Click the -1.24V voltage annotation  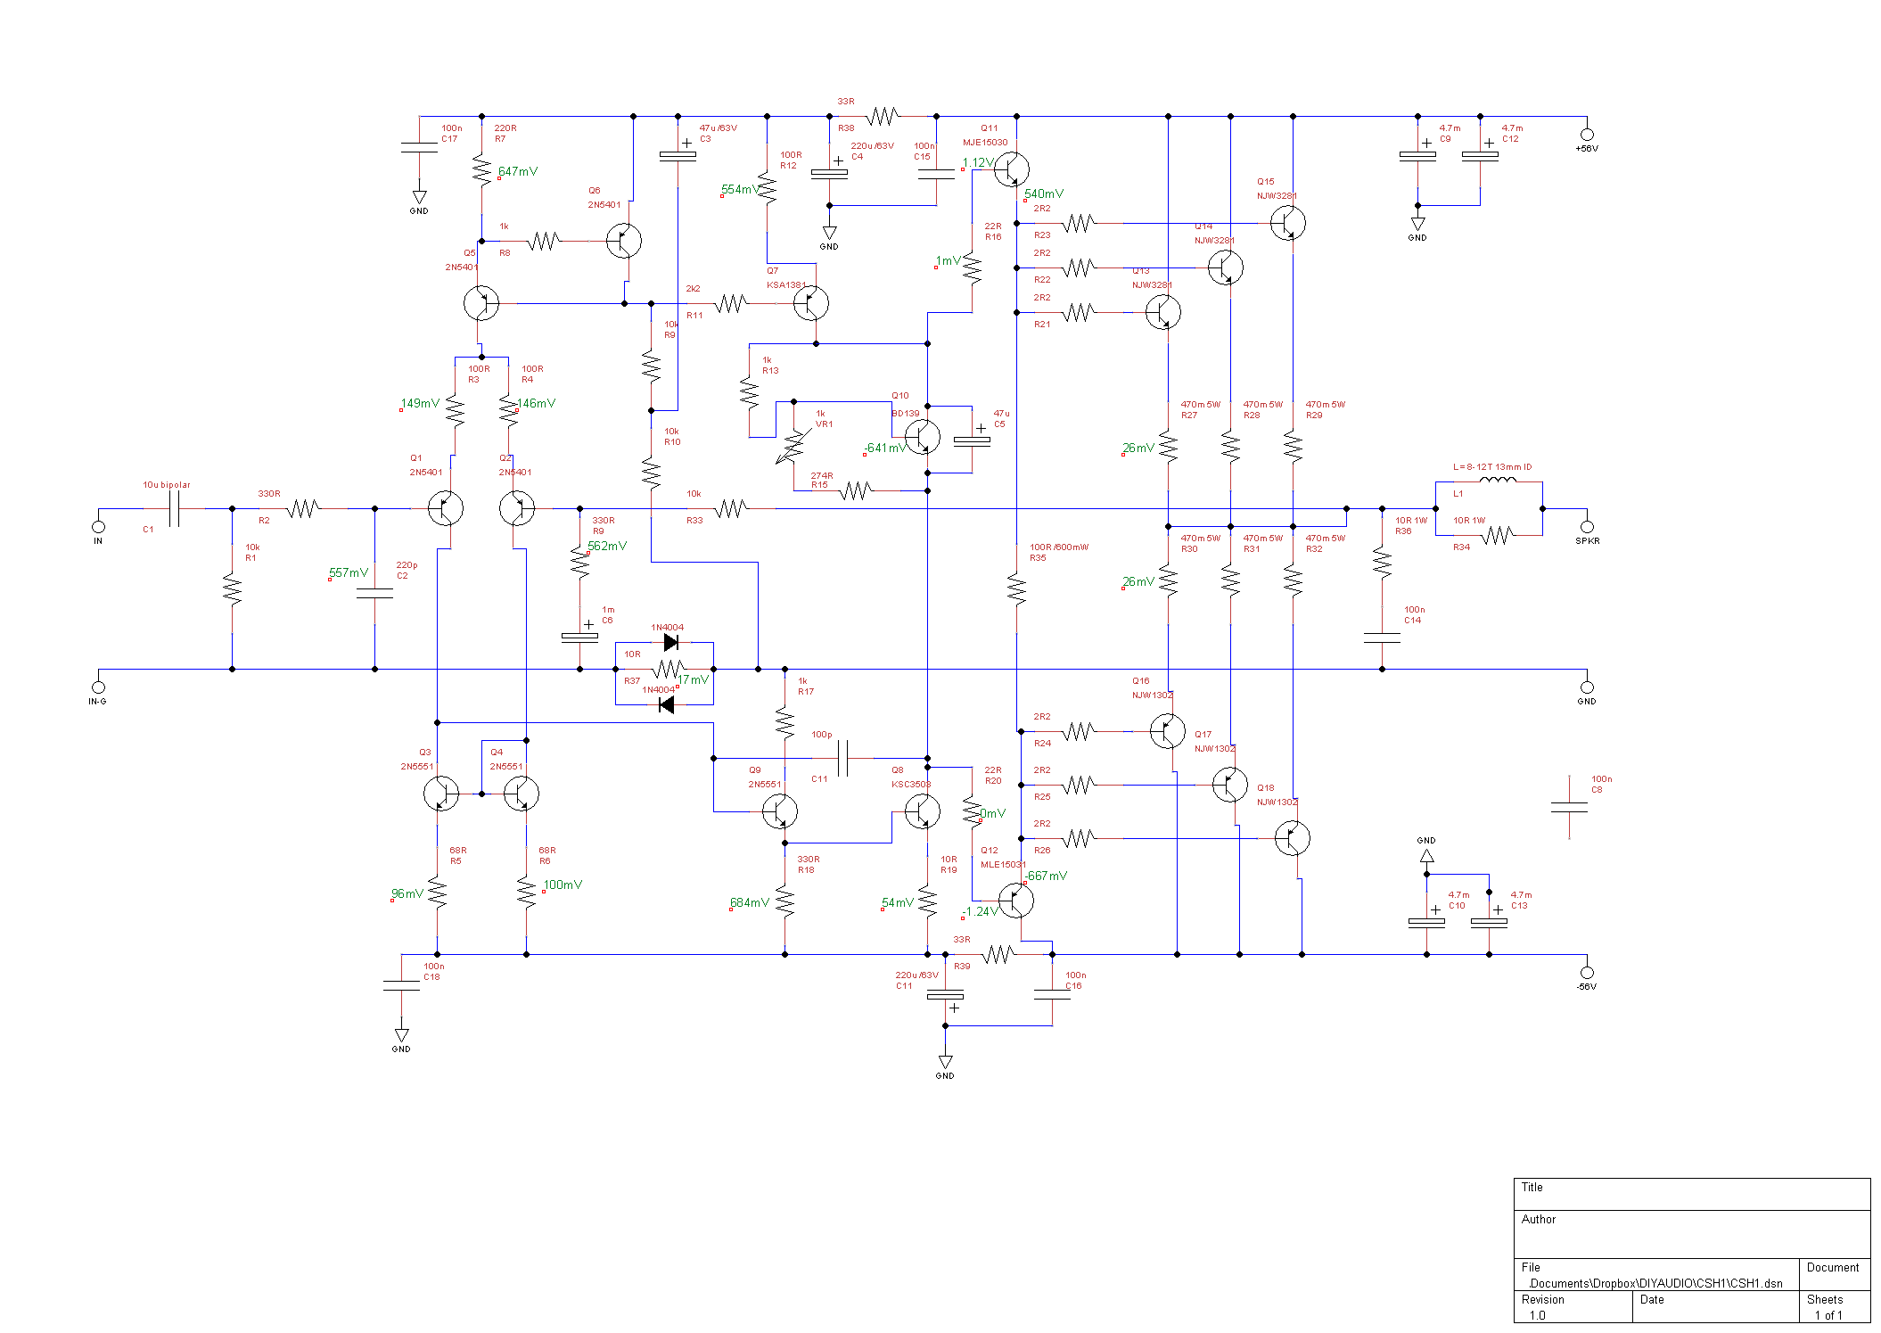[981, 911]
